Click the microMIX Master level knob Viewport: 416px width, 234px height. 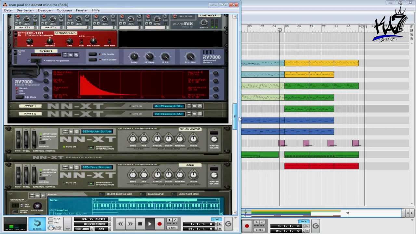(x=204, y=22)
